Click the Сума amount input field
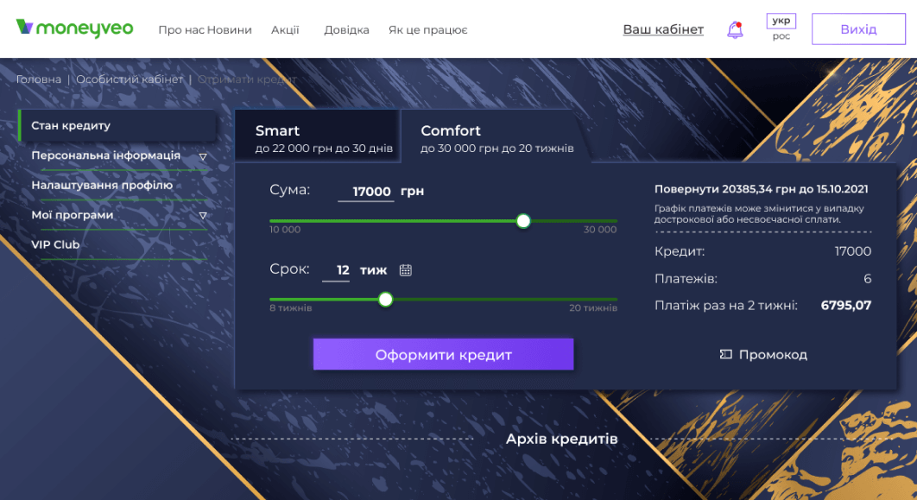The height and width of the screenshot is (500, 917). [x=366, y=192]
